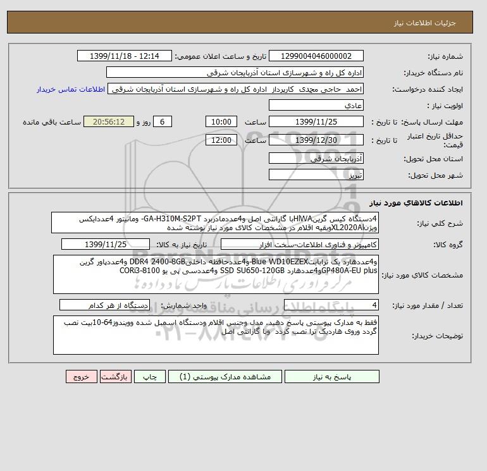Image resolution: width=487 pixels, height=471 pixels.
Task: Click the مهلت ارسال پاسخ label
Action: (433, 122)
